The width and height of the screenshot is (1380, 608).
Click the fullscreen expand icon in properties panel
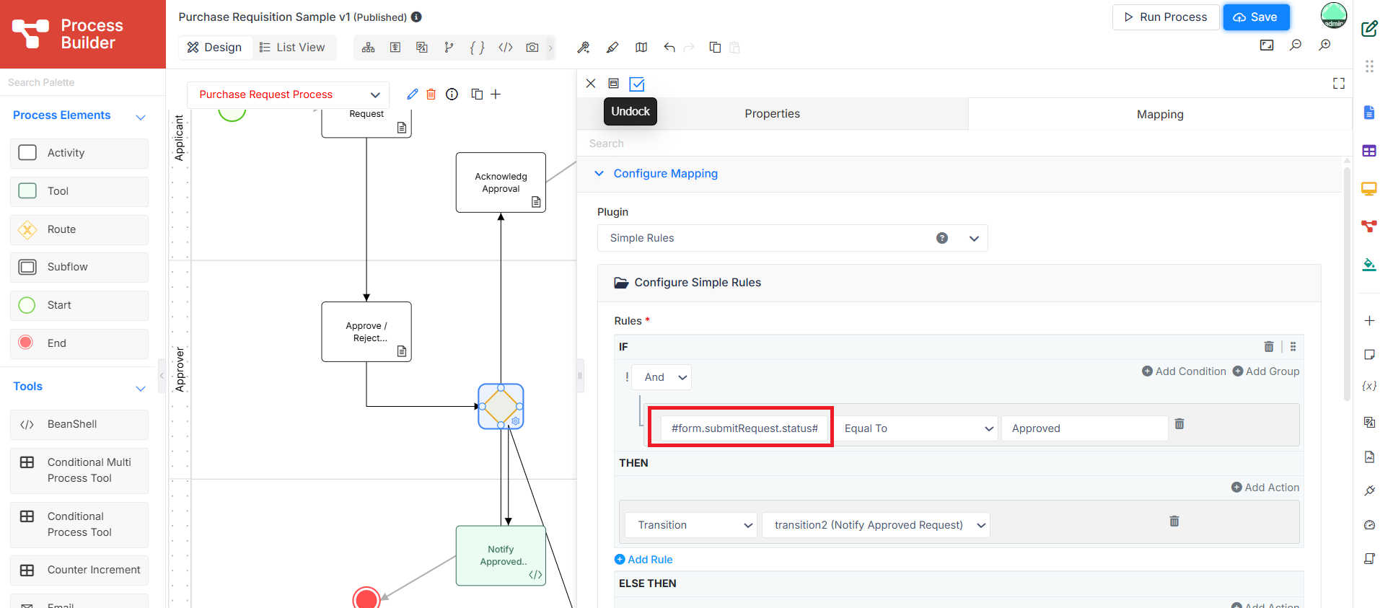pyautogui.click(x=1339, y=84)
